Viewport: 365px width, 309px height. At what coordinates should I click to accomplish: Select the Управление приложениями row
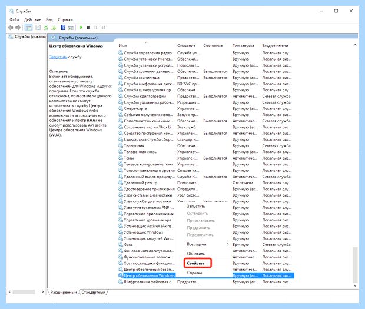(146, 214)
